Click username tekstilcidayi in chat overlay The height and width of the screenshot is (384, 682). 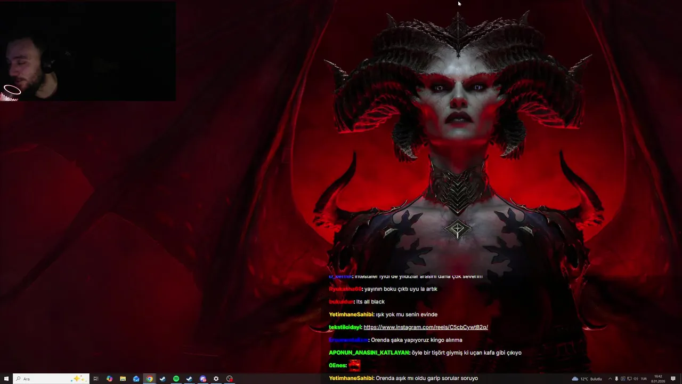[345, 327]
